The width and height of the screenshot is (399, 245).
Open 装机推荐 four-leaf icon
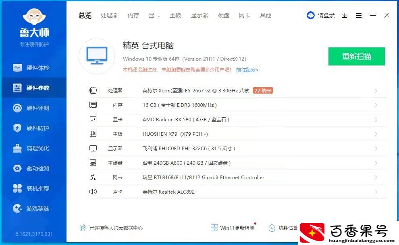17,188
